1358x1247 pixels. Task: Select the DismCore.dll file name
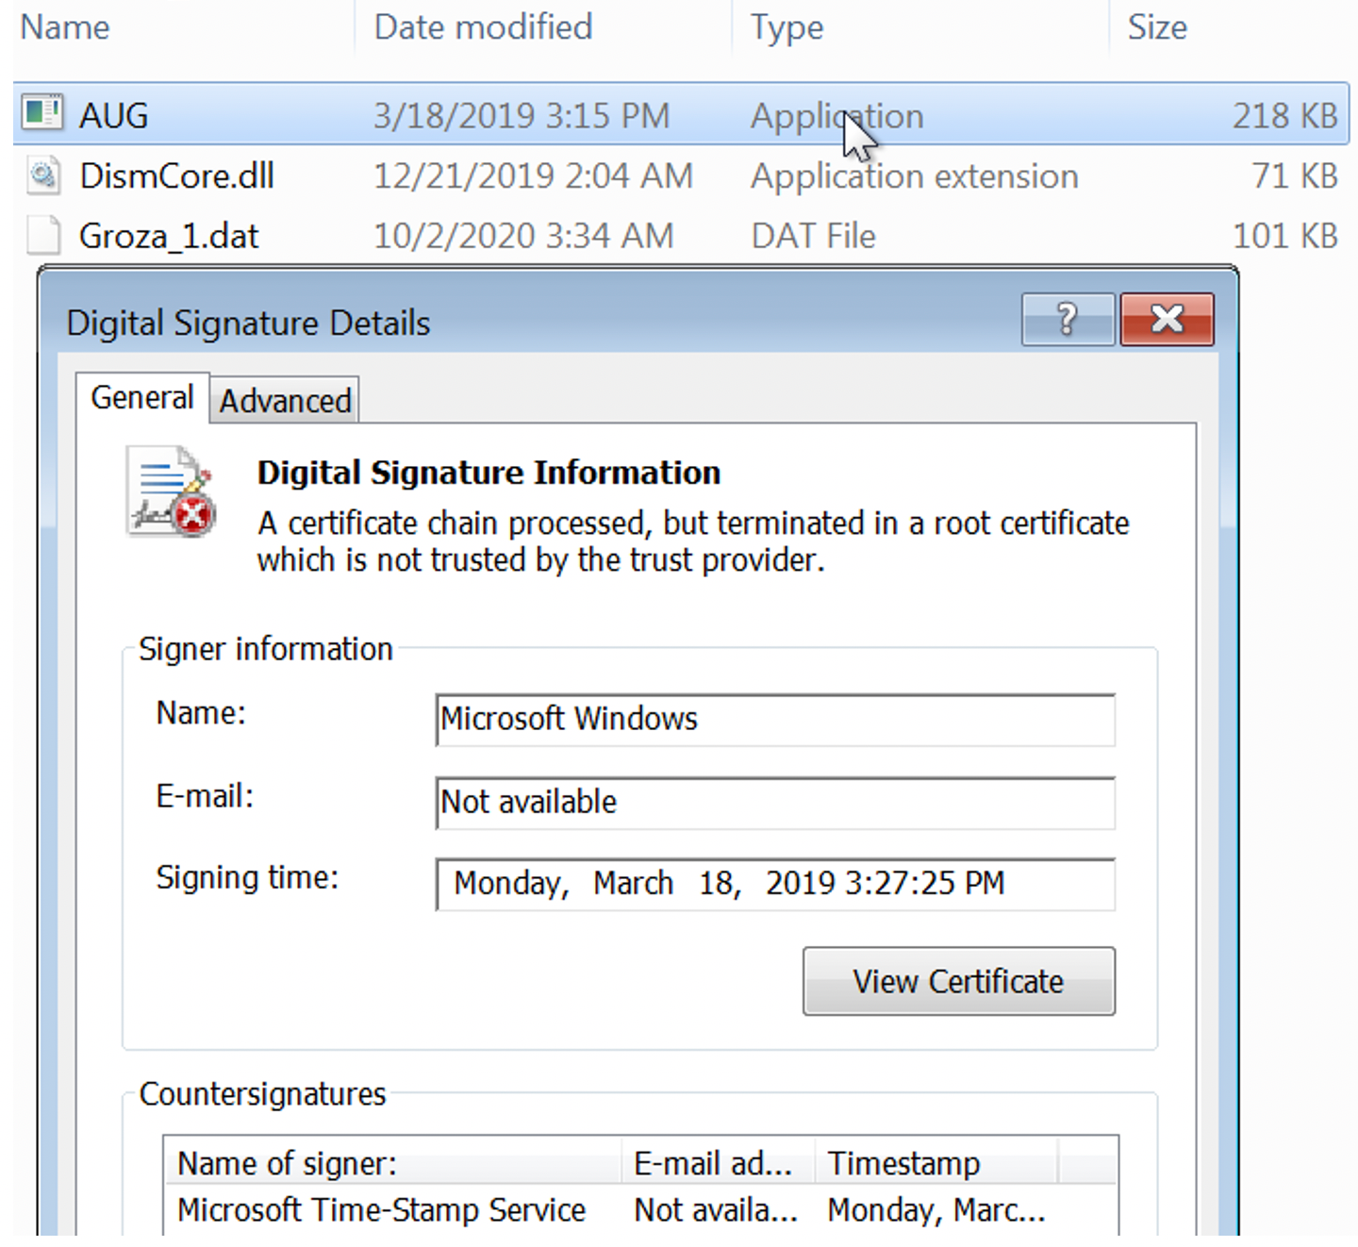tap(176, 176)
